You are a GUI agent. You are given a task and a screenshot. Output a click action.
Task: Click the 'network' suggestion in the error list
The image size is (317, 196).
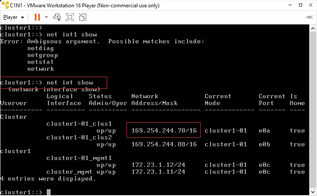tap(41, 69)
